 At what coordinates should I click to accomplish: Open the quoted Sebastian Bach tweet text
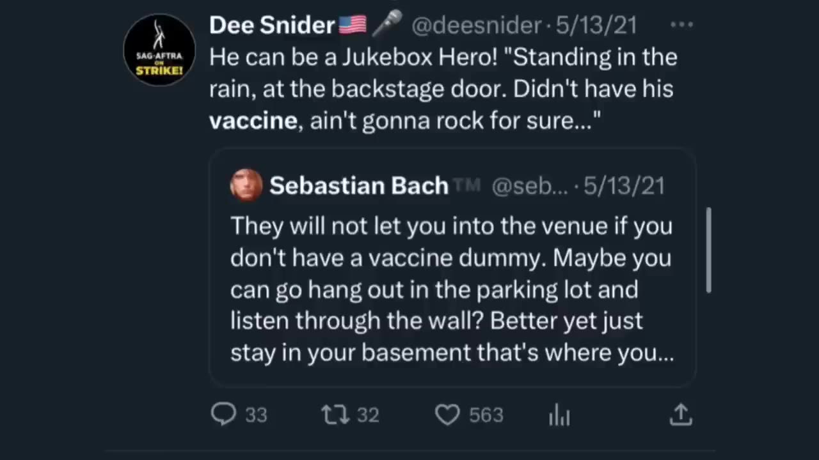pyautogui.click(x=451, y=289)
